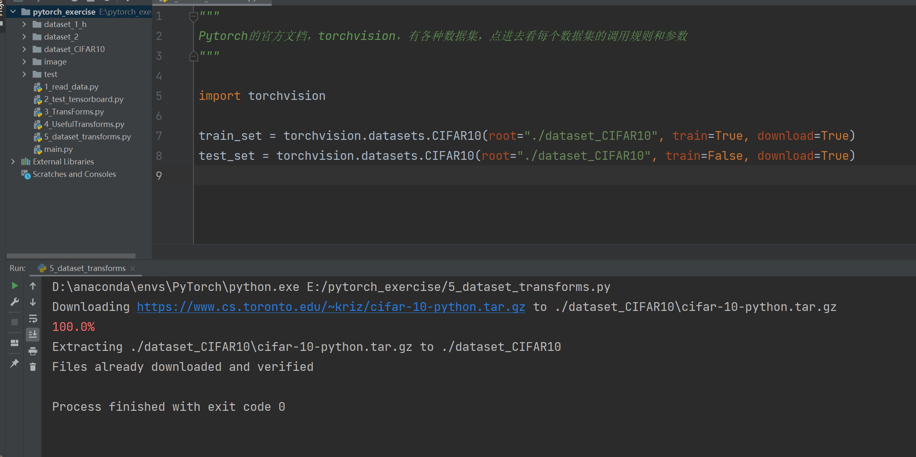
Task: Open the cifar-10-python.tar.gz download link
Action: coord(331,307)
